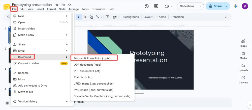The height and width of the screenshot is (110, 252).
Task: Open the camera meeting dropdown arrow
Action: [x=172, y=6]
